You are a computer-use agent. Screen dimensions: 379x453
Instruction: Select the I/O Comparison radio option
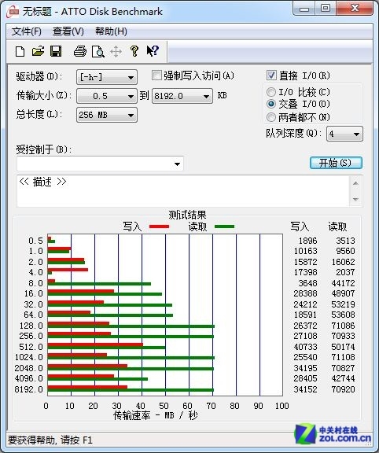271,92
